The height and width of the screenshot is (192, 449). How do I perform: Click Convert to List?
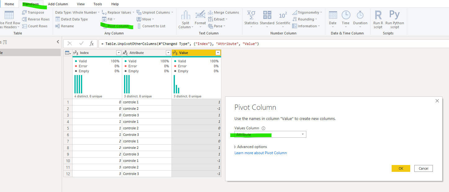151,26
